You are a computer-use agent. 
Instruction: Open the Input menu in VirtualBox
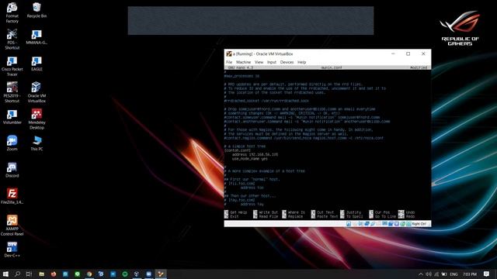click(x=272, y=62)
